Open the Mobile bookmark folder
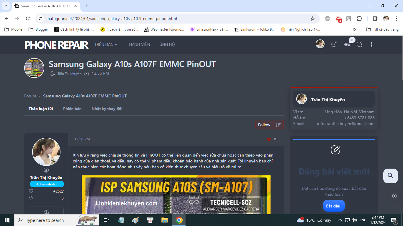Viewport: 403px width, 226px height. [x=13, y=29]
